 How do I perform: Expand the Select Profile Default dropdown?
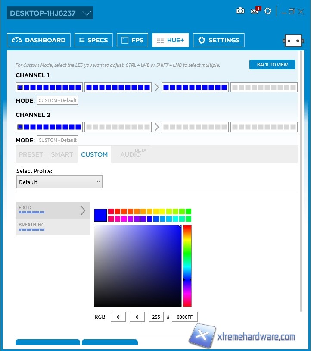click(59, 182)
